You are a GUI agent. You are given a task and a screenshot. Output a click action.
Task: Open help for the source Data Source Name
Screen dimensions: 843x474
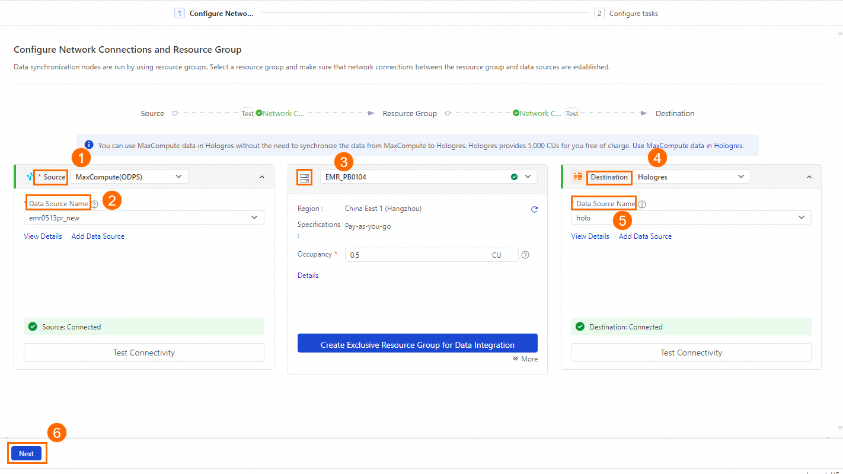click(x=94, y=203)
